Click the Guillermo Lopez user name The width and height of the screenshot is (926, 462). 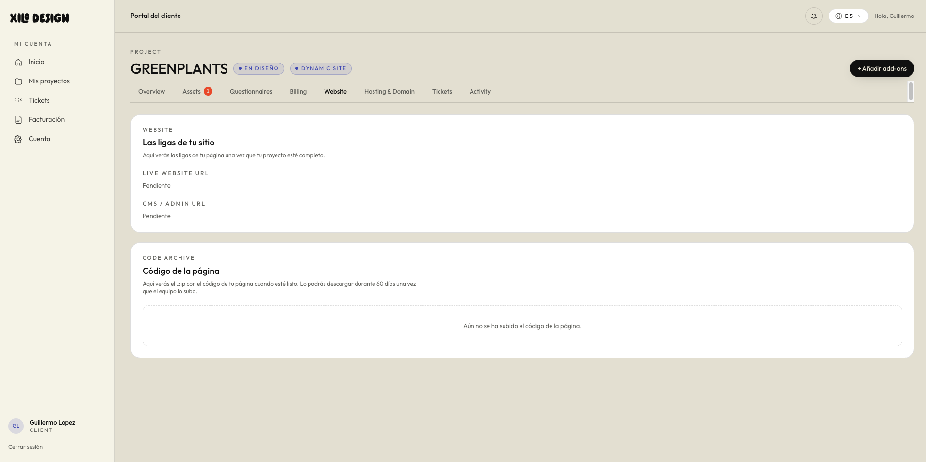(x=52, y=423)
